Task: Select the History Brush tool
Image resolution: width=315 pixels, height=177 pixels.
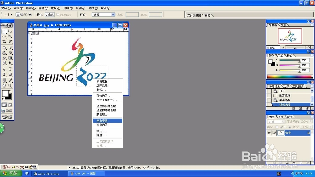Action: [x=10, y=53]
